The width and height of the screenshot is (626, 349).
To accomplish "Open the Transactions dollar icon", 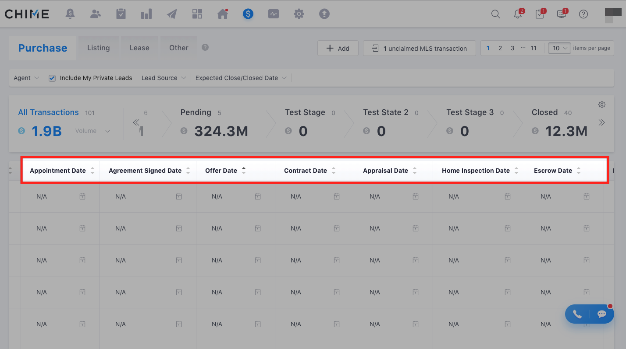I will [248, 14].
